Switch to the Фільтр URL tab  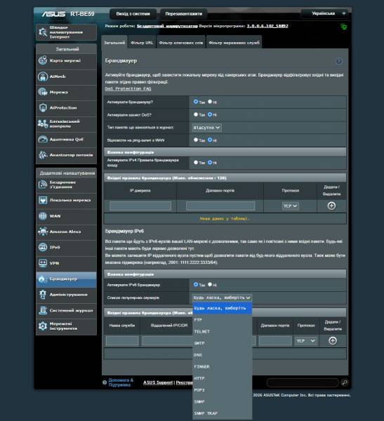coord(142,43)
